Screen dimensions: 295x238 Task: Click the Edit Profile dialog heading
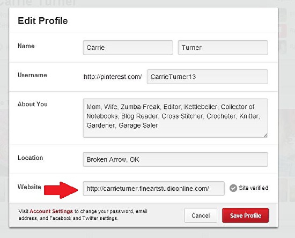click(x=43, y=21)
